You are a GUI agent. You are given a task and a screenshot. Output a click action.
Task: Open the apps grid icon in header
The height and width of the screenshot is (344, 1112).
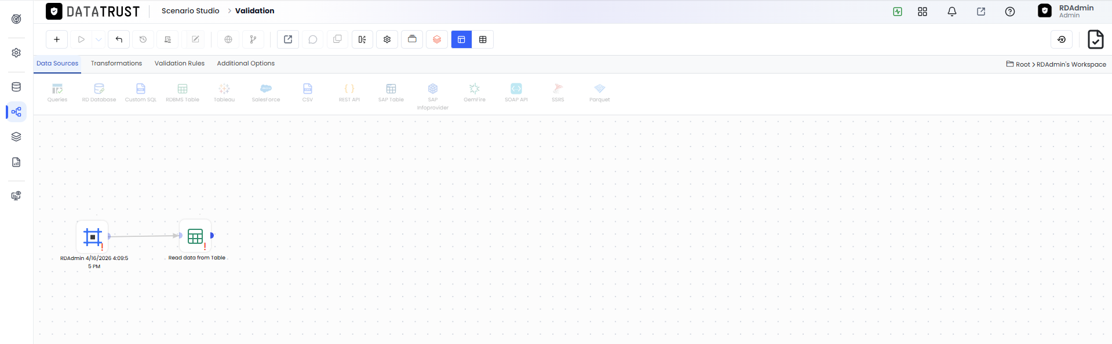[923, 12]
